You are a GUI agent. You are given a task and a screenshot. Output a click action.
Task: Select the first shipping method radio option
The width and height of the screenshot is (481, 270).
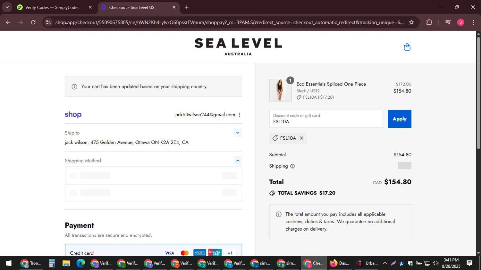point(73,176)
